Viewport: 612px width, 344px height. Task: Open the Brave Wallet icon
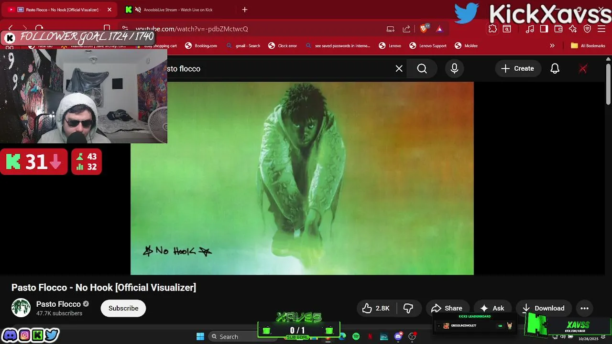pyautogui.click(x=558, y=29)
